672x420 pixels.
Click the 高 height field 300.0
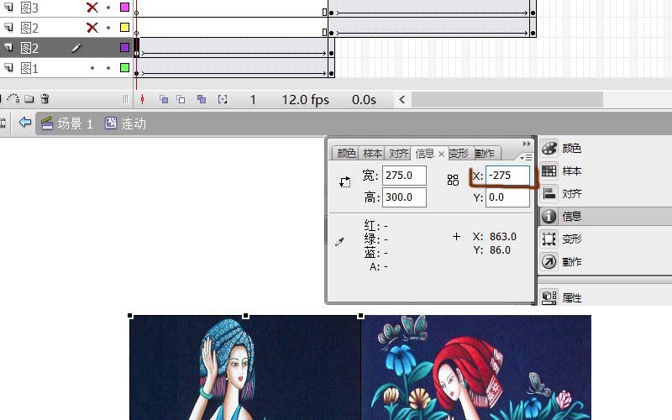click(404, 197)
